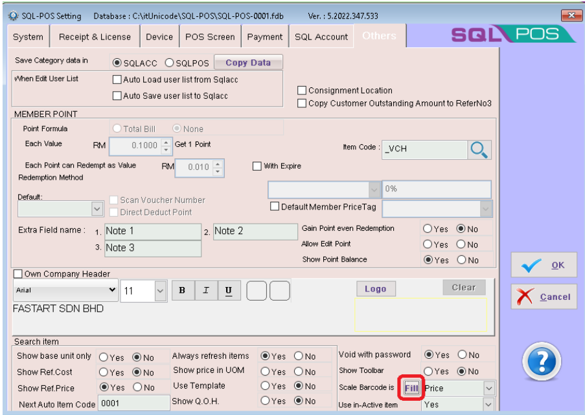585x415 pixels.
Task: Enable Consignment Location checkbox
Action: (x=303, y=90)
